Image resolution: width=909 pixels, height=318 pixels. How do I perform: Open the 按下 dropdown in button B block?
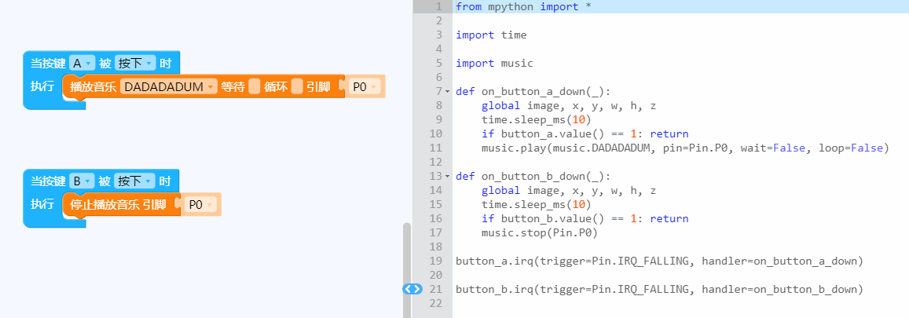[x=135, y=181]
